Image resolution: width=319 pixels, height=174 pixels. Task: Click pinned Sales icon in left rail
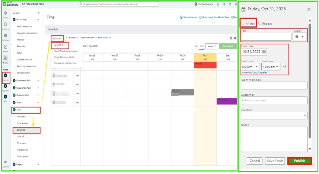point(6,97)
